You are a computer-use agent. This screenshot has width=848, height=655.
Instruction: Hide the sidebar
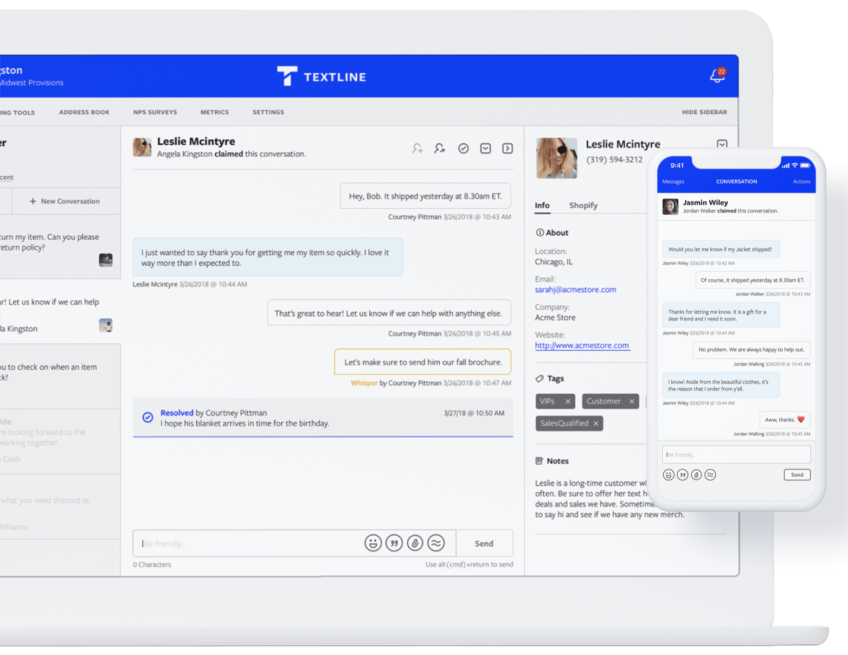coord(704,112)
